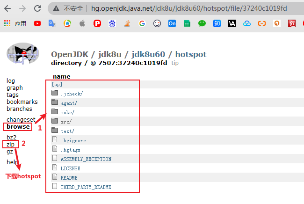Focus the URL address bar
The image size is (304, 204).
189,8
